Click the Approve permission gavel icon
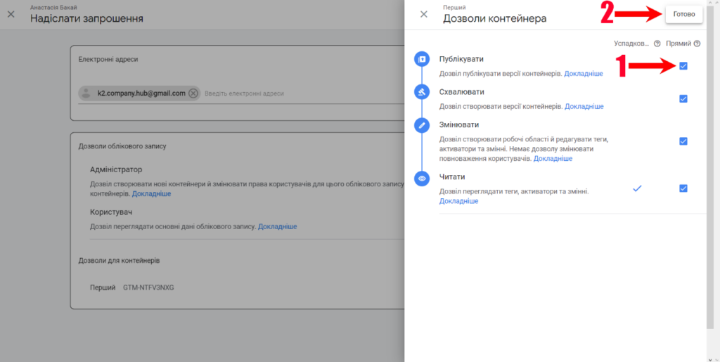720x362 pixels. (422, 92)
